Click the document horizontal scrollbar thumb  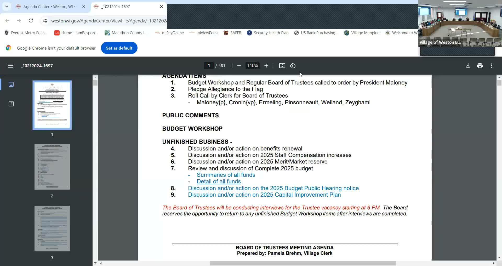pos(303,263)
